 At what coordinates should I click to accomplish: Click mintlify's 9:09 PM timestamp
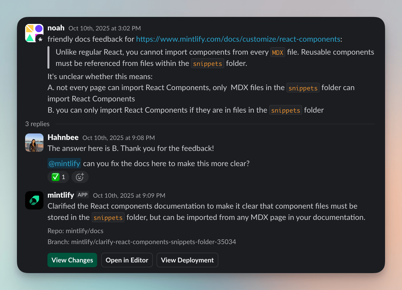[129, 195]
